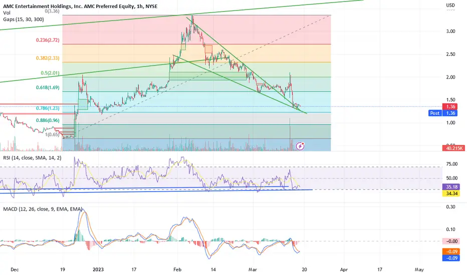Click the 2.50 price scale label
Image resolution: width=467 pixels, height=275 pixels.
450,54
